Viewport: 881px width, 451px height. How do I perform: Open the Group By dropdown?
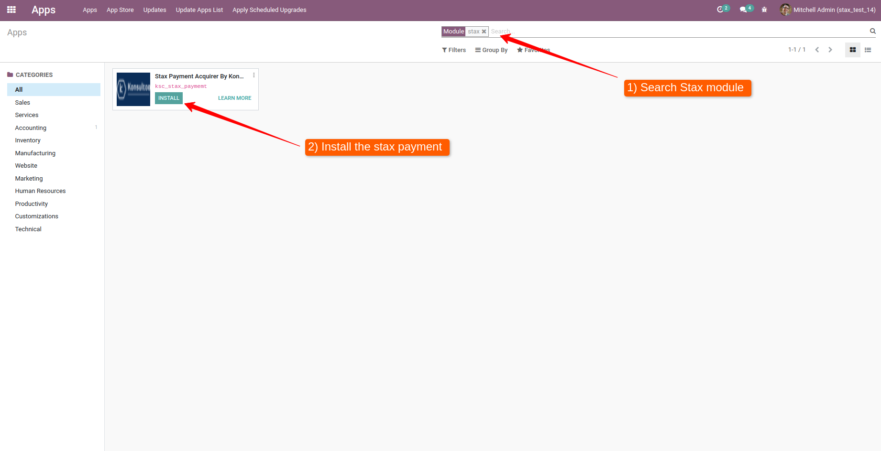coord(491,50)
